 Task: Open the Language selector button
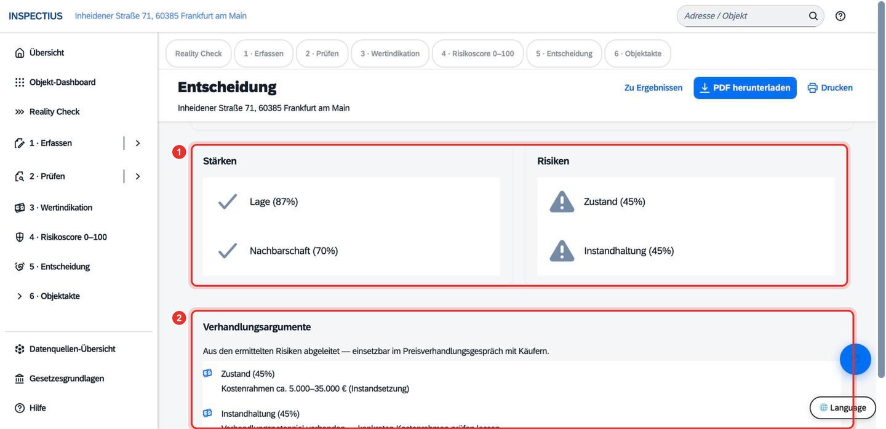tap(843, 407)
